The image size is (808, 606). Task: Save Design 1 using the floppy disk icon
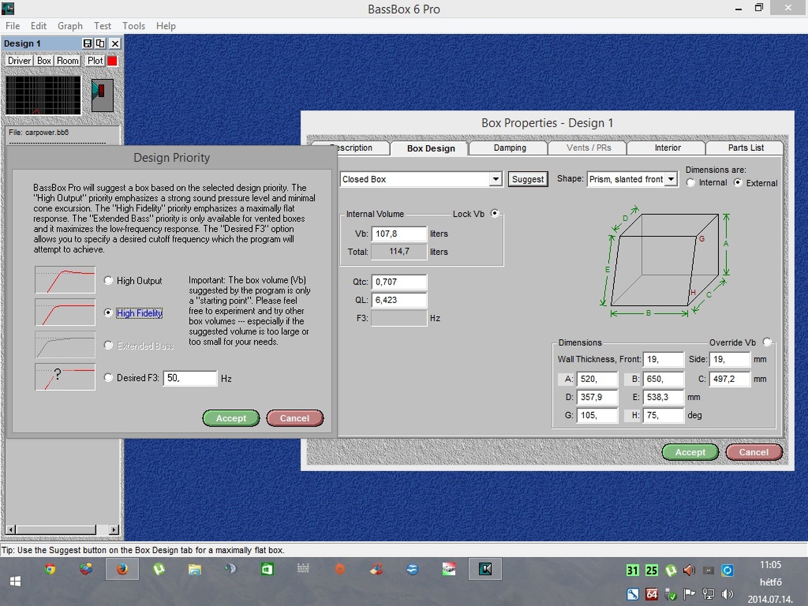point(87,44)
